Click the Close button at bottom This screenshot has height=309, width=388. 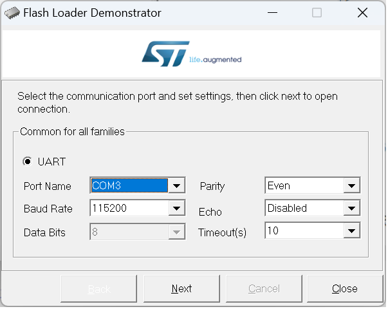(x=345, y=289)
